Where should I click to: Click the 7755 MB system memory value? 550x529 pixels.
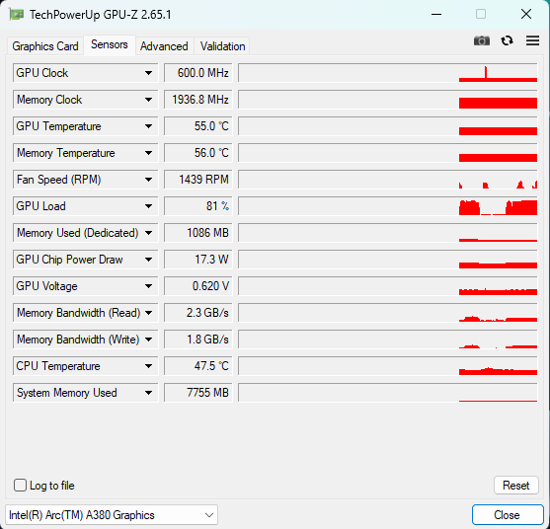pyautogui.click(x=198, y=393)
